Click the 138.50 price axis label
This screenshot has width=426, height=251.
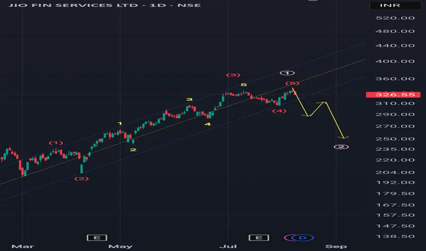click(x=395, y=236)
